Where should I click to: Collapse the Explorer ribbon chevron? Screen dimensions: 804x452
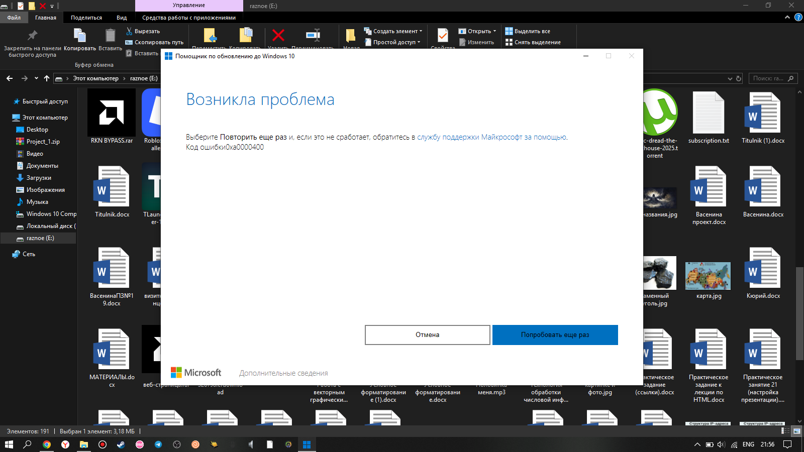787,18
